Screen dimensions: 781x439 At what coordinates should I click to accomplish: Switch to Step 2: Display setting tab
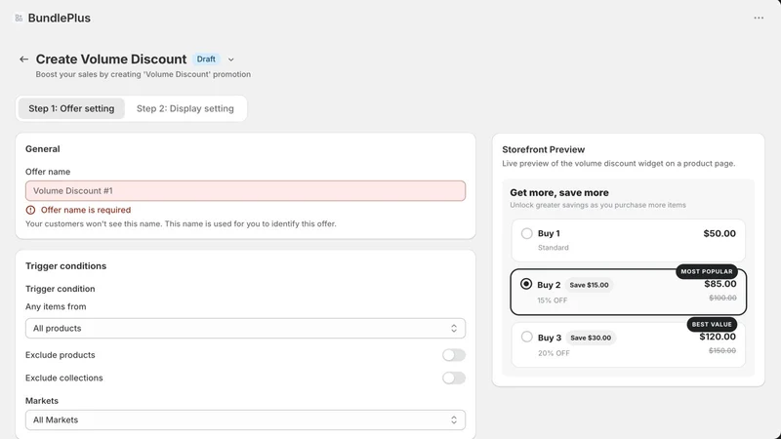(x=185, y=108)
